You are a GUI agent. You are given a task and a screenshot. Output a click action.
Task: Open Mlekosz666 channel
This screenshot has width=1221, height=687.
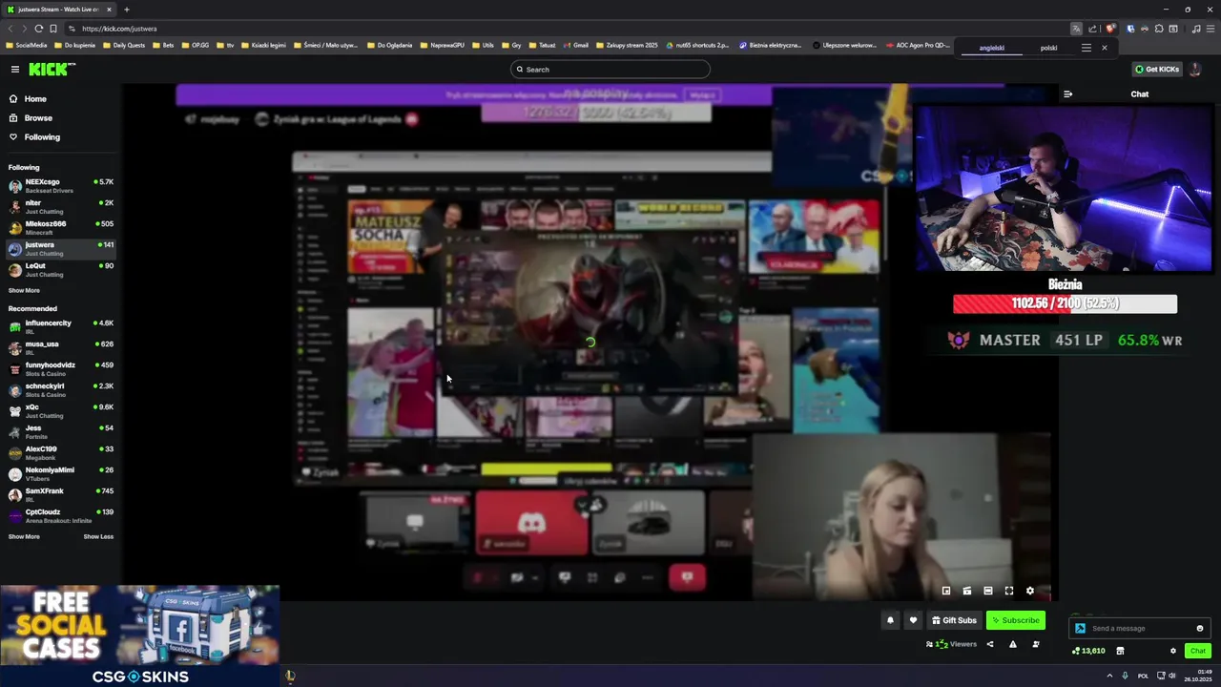[x=60, y=227]
